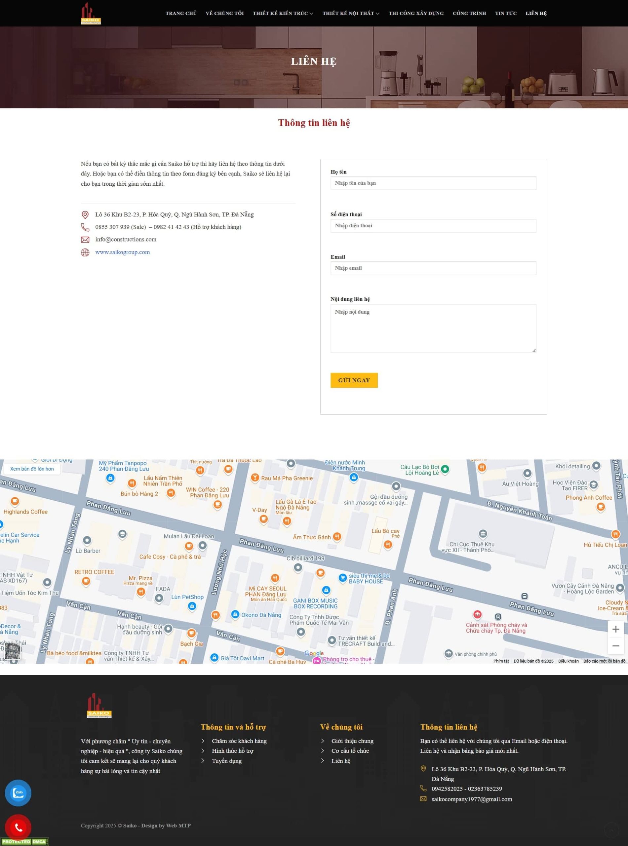Open the www.saikogroup.com website link

[x=122, y=252]
